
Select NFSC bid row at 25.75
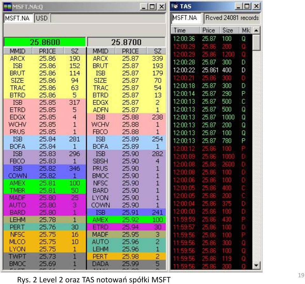45,235
